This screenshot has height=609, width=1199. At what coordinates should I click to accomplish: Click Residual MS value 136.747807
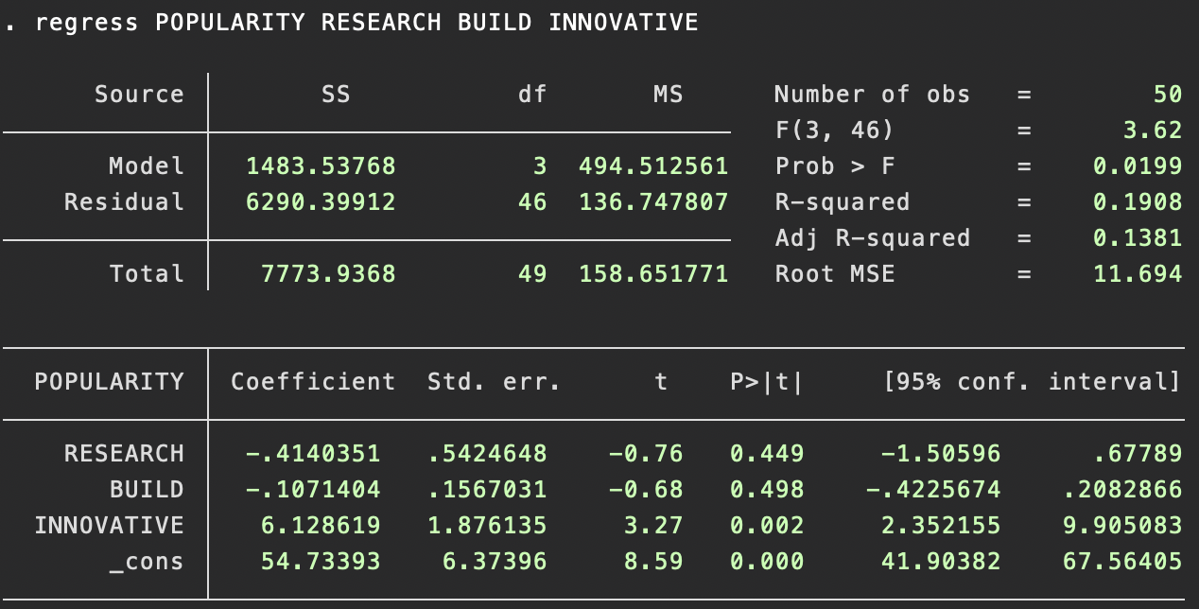point(653,202)
